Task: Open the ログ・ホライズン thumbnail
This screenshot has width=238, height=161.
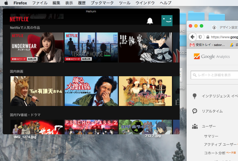Action: pos(145,127)
